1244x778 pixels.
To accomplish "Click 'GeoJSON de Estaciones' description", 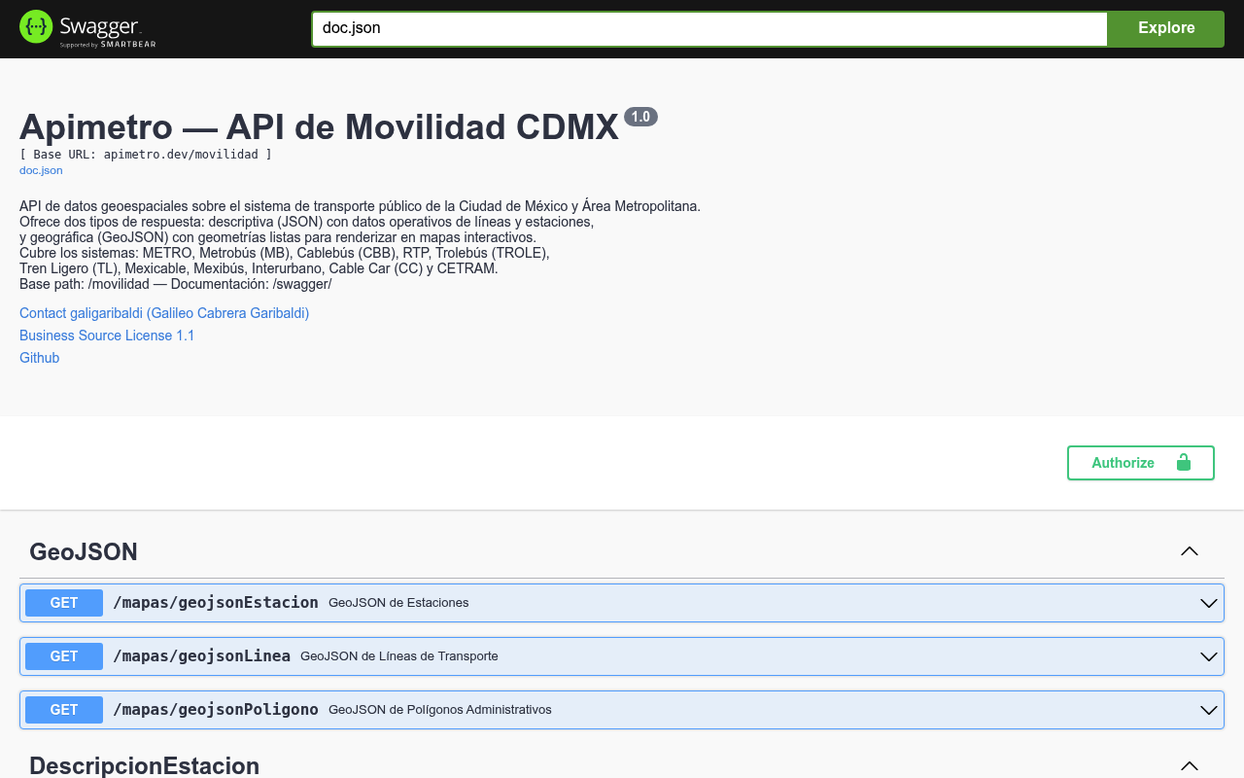I will click(398, 603).
